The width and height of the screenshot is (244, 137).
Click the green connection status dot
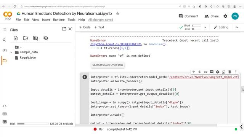(x=236, y=129)
